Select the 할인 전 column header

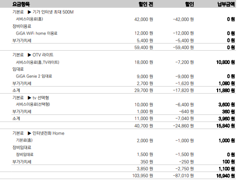[x=146, y=4]
